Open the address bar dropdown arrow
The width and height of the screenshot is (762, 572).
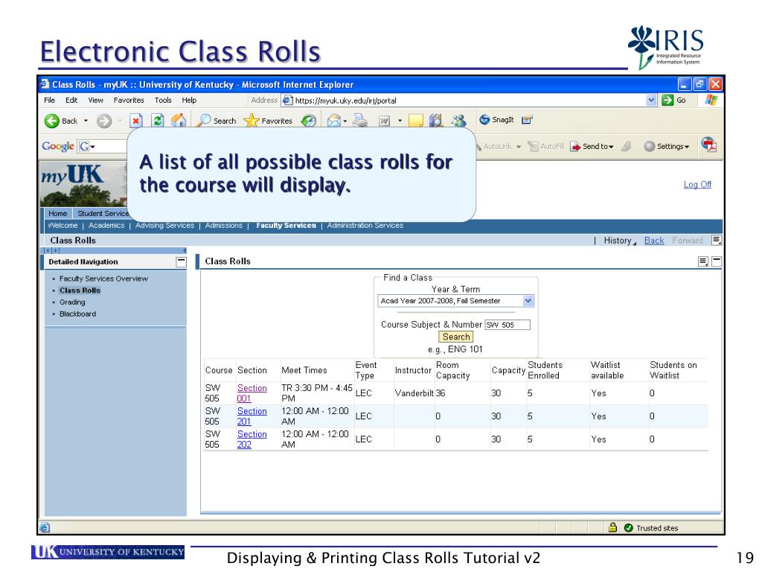(x=651, y=101)
